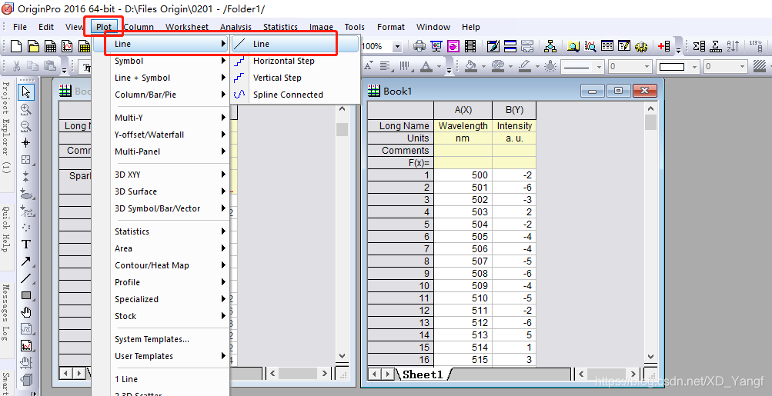Select column header A(X) in Book1

[x=463, y=111]
